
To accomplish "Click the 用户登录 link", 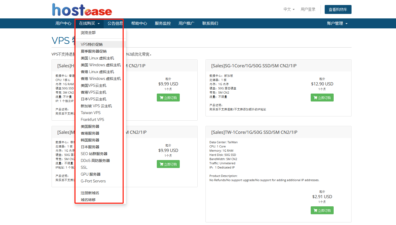I will pyautogui.click(x=308, y=9).
